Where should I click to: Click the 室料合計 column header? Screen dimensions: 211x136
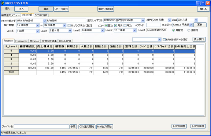coord(132,47)
